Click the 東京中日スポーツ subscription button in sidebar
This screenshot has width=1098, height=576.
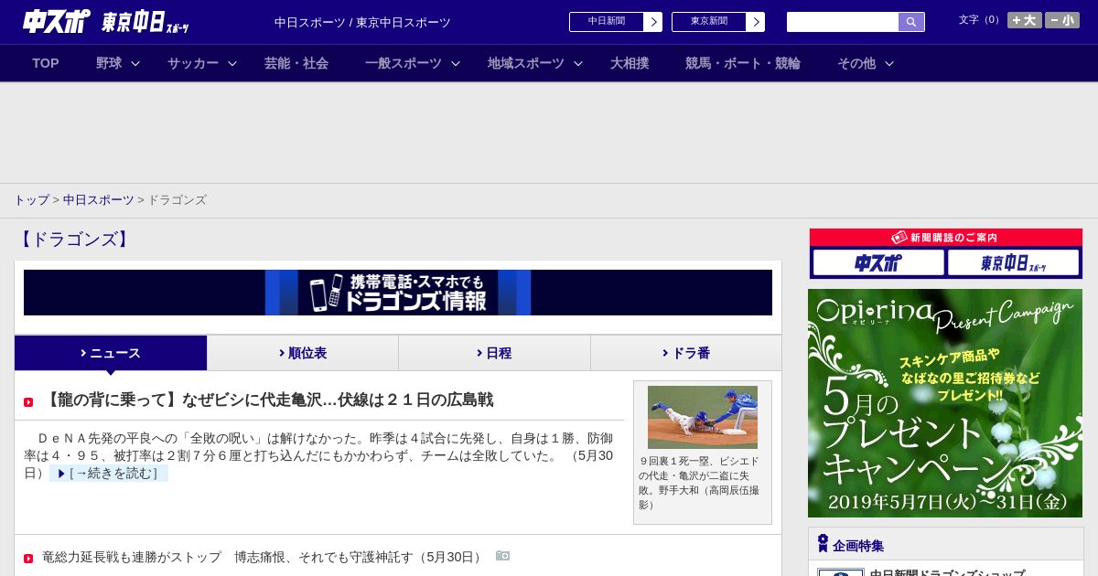[x=1013, y=262]
